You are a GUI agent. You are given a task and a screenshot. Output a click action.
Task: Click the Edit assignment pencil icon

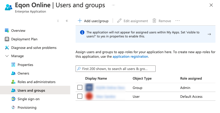pos(119,21)
